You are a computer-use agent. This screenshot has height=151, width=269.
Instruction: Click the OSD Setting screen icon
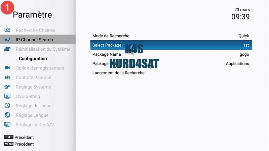pos(7,96)
